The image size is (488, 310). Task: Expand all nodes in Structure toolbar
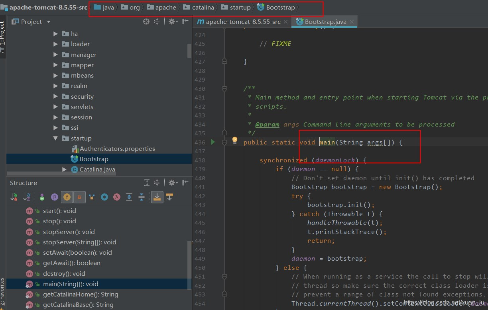[129, 197]
